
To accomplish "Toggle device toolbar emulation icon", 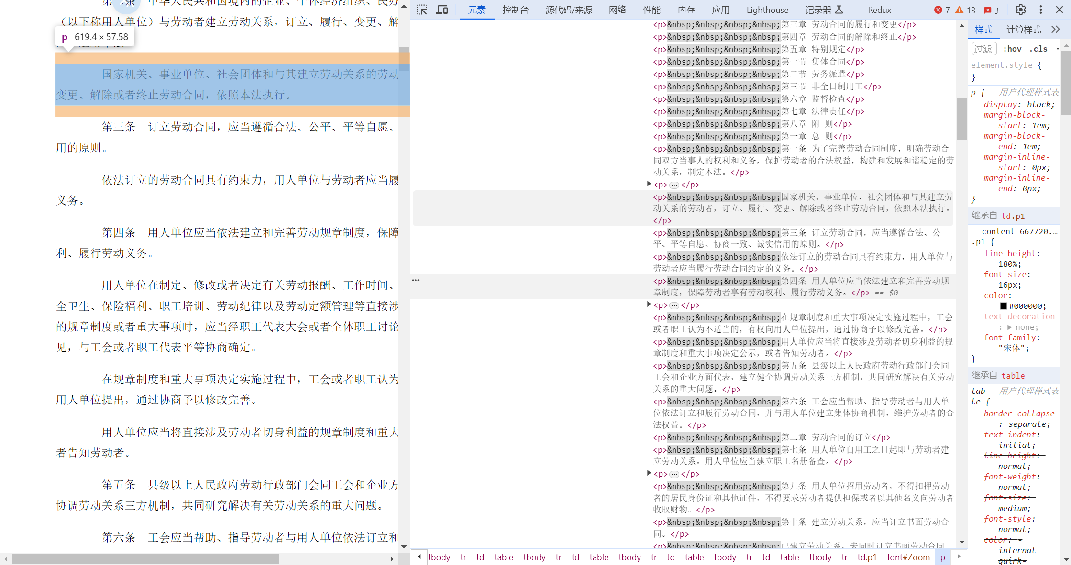I will point(442,10).
